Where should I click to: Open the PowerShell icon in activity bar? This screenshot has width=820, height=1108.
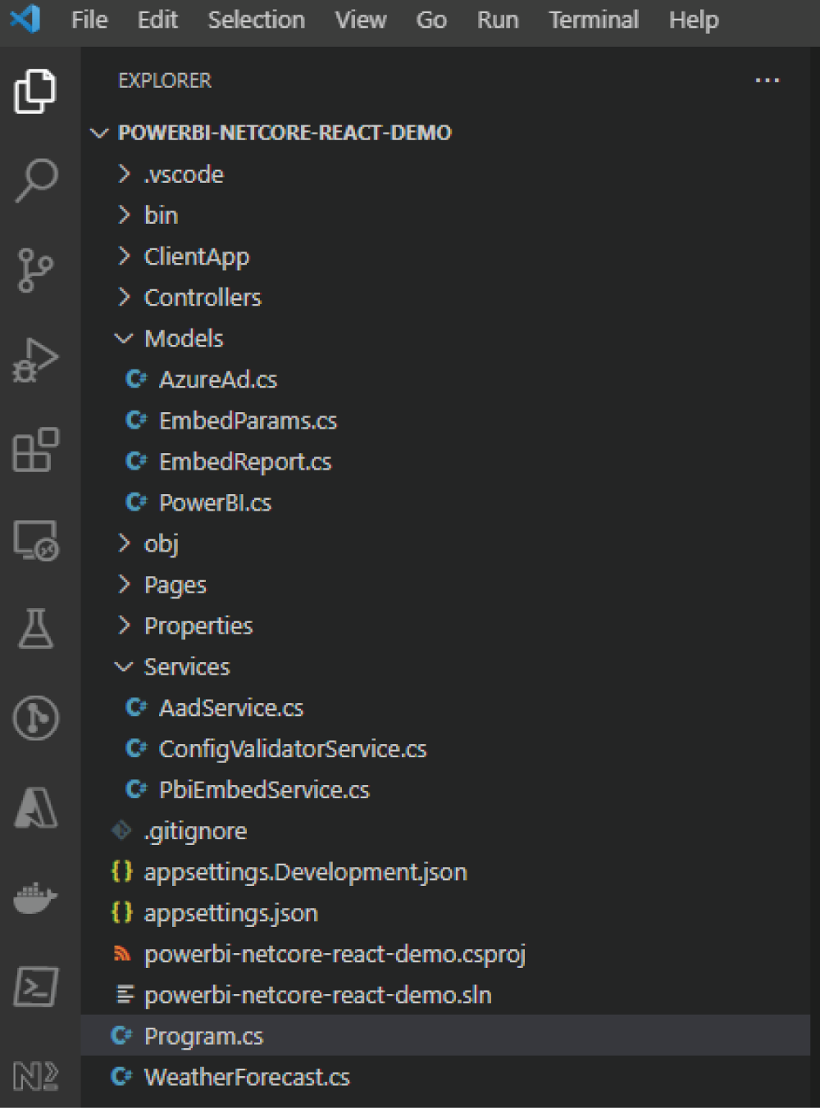36,987
